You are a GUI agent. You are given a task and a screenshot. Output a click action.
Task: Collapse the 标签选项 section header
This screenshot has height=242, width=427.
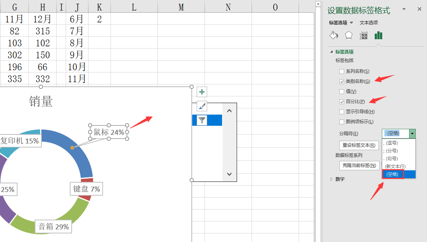click(x=344, y=52)
